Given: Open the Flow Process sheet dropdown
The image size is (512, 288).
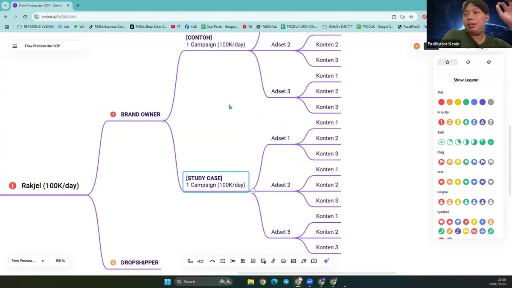Looking at the screenshot, I should (28, 261).
